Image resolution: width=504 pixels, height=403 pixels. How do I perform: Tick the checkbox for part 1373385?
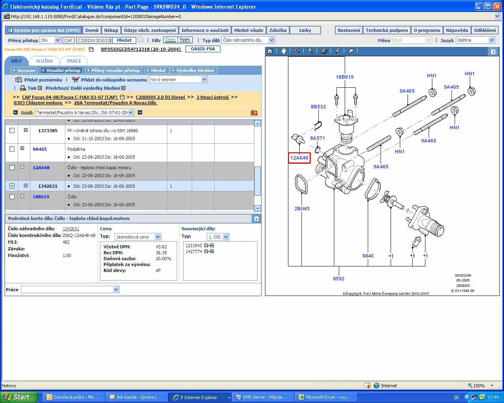[12, 130]
